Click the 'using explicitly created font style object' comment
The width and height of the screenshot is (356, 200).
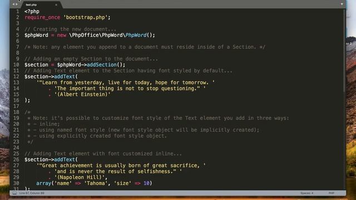pyautogui.click(x=97, y=136)
